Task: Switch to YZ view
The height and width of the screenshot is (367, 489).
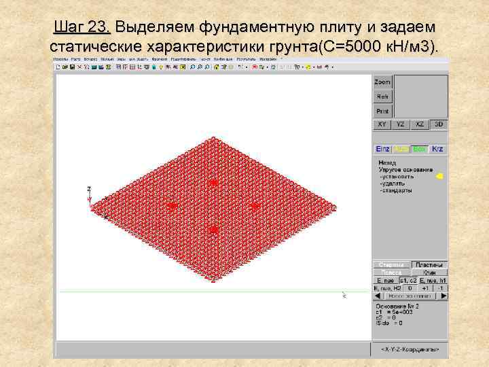Action: coord(401,124)
